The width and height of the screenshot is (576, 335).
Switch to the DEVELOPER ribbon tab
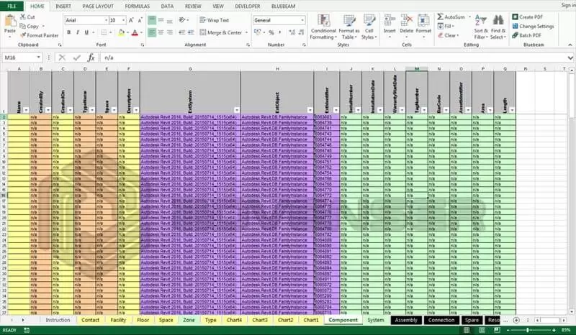[248, 6]
